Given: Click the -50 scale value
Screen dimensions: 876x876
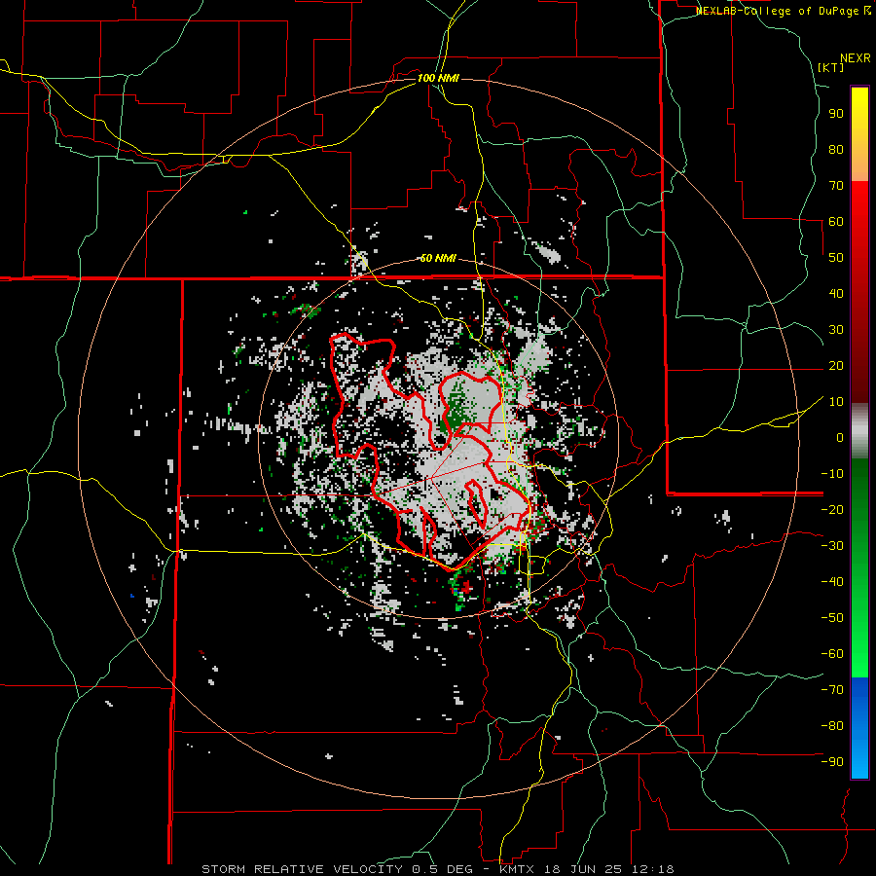Looking at the screenshot, I should (832, 618).
